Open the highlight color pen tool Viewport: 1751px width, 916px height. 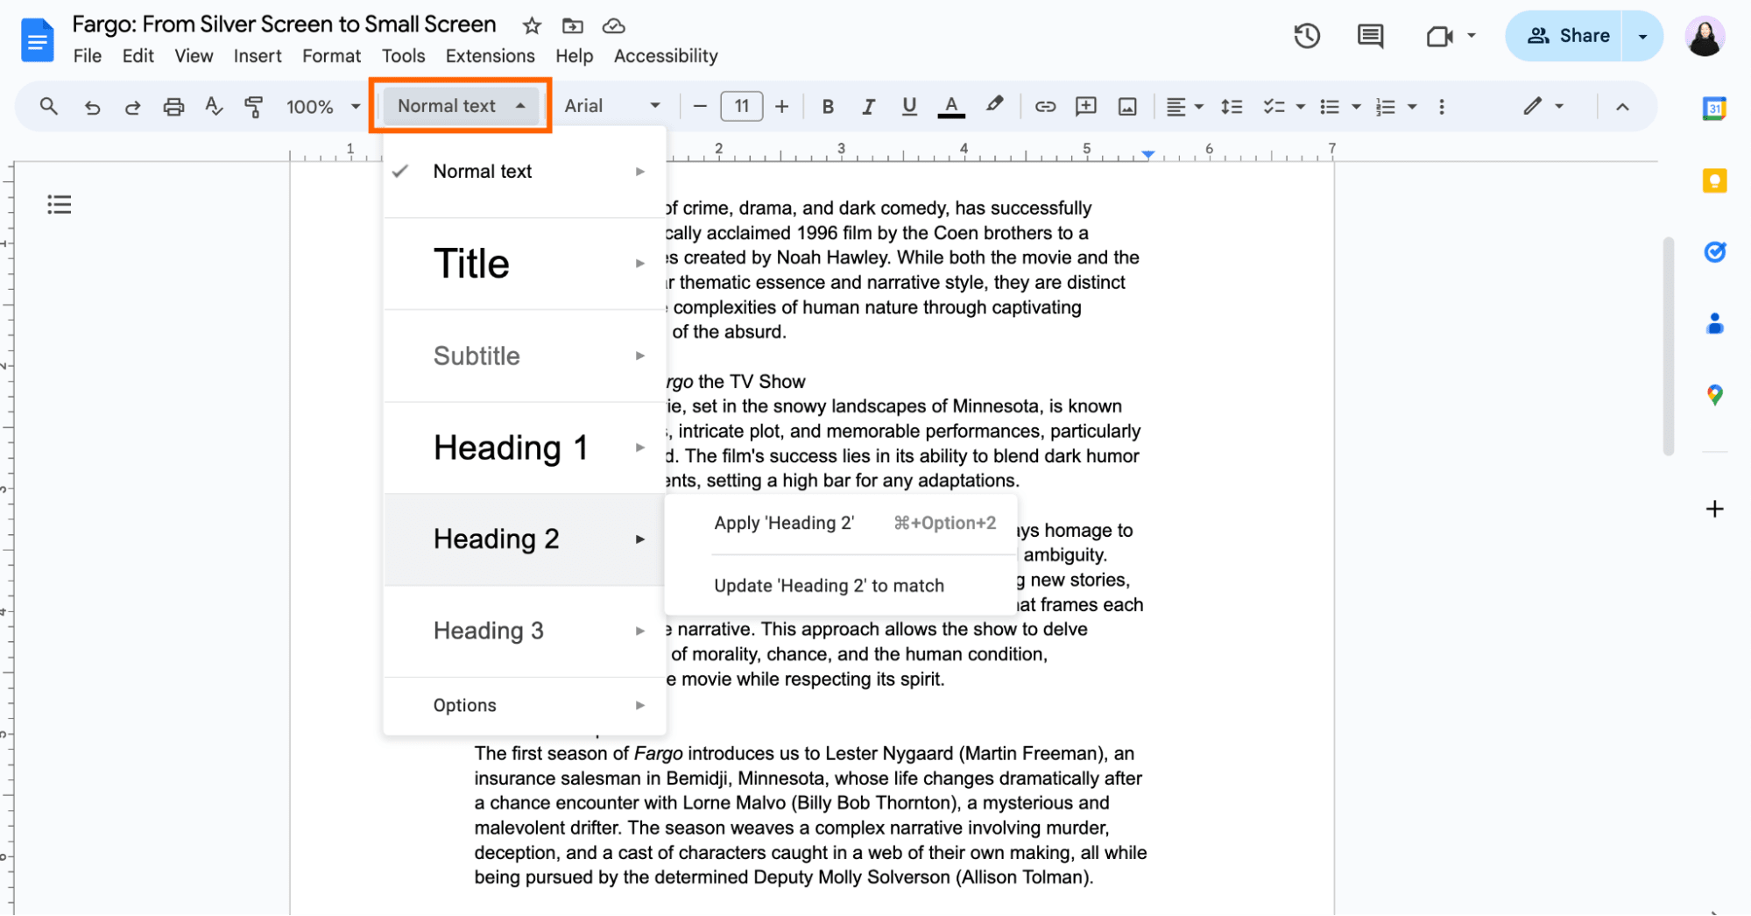click(994, 106)
